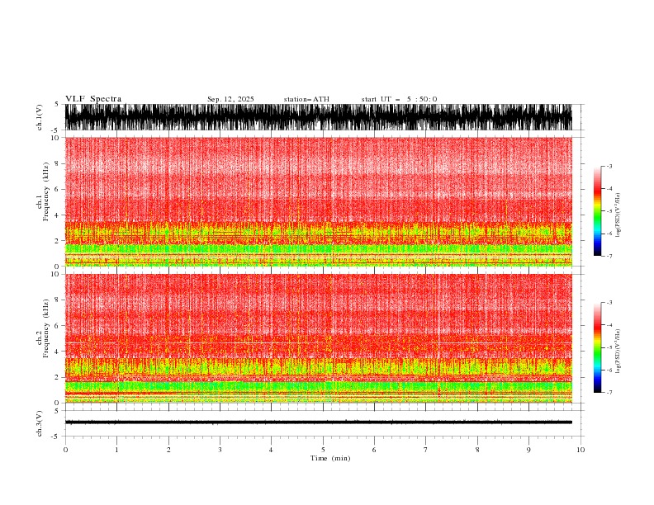Image resolution: width=654 pixels, height=505 pixels.
Task: Click the ch.1 spectrogram color scale bar
Action: (597, 211)
